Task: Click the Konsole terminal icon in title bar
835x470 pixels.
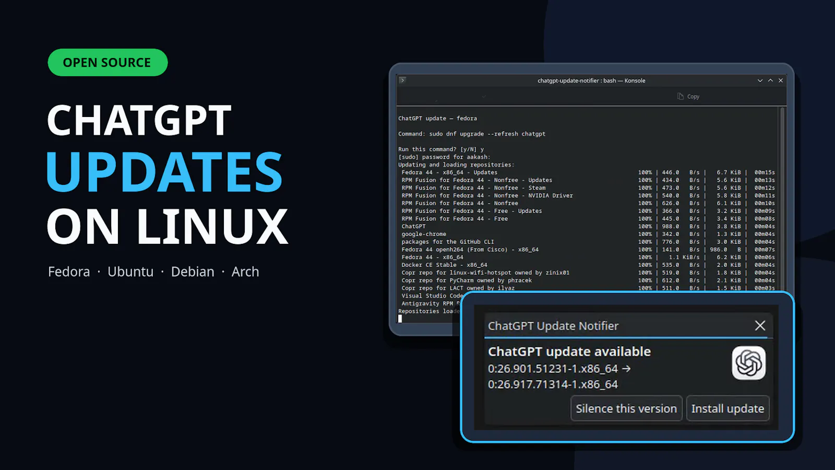Action: click(402, 80)
